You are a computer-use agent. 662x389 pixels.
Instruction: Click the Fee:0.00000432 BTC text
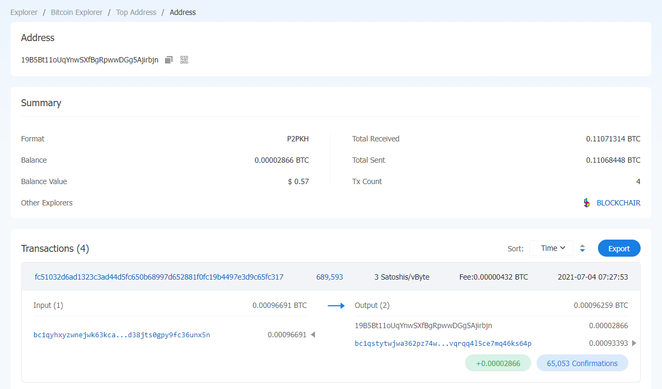(494, 277)
